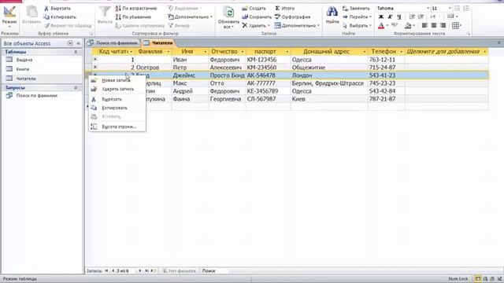Click Нет фильтра indicator
The image size is (504, 283).
point(179,270)
